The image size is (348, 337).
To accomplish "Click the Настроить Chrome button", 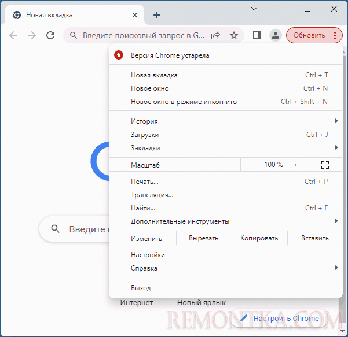I will (280, 319).
